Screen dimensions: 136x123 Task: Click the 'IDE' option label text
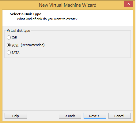pos(14,38)
